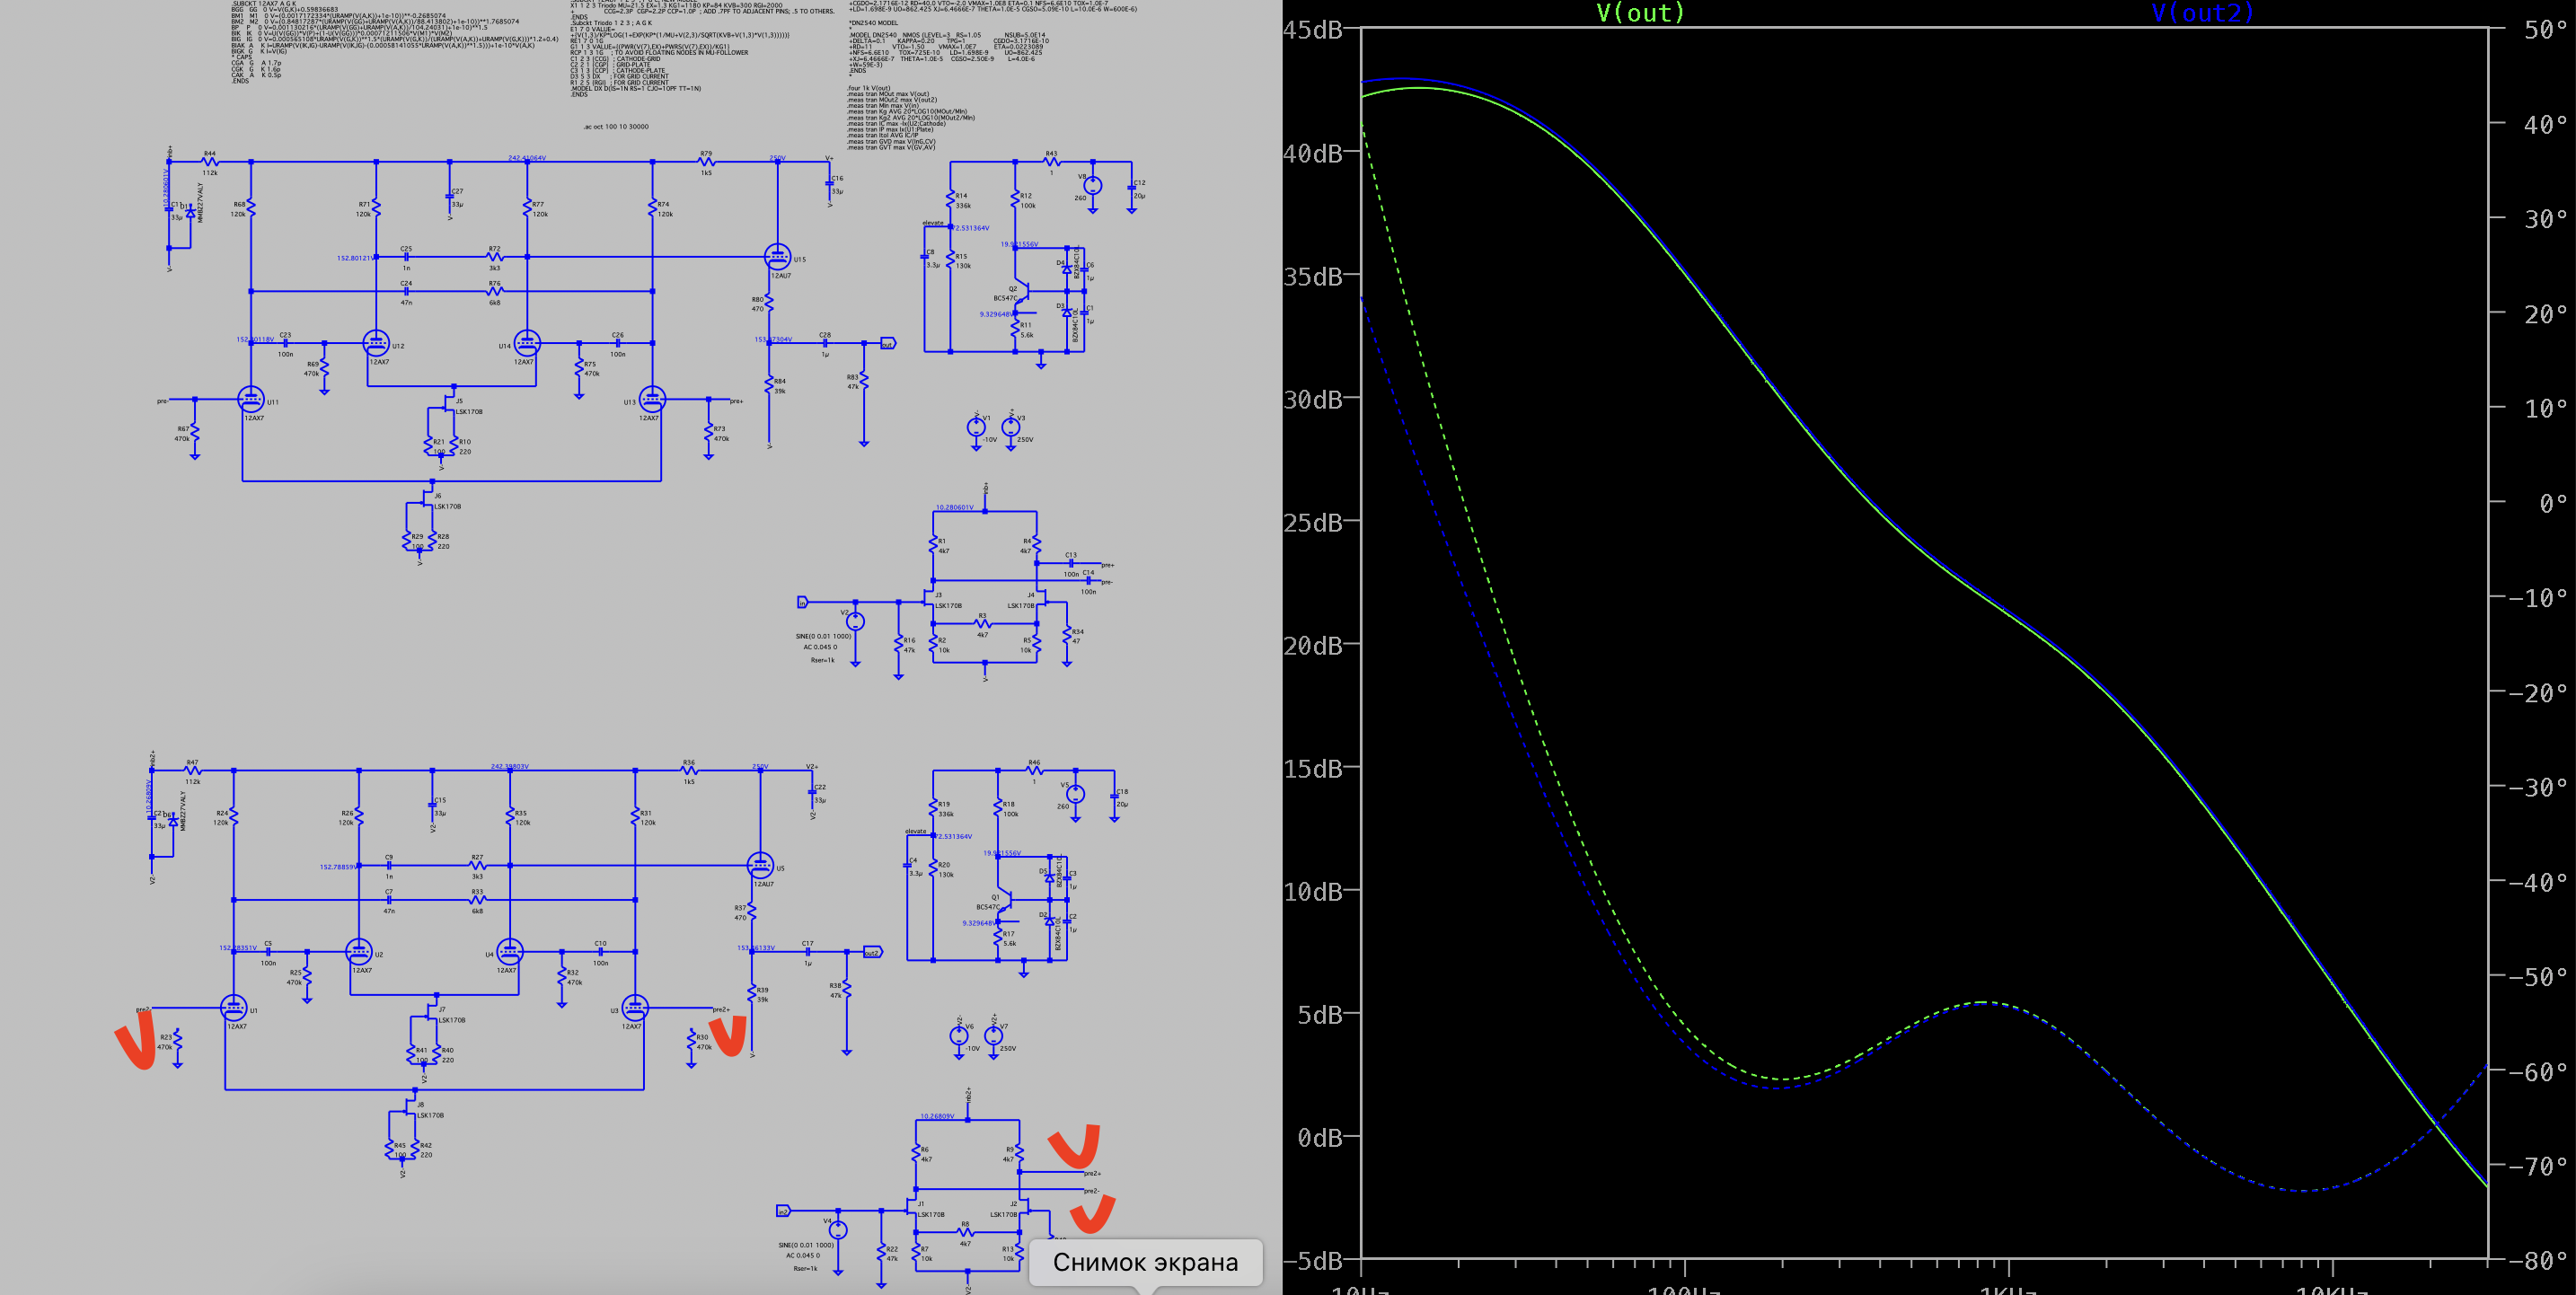The width and height of the screenshot is (2576, 1295).
Task: Click the 'out2' output port flag
Action: tap(872, 953)
